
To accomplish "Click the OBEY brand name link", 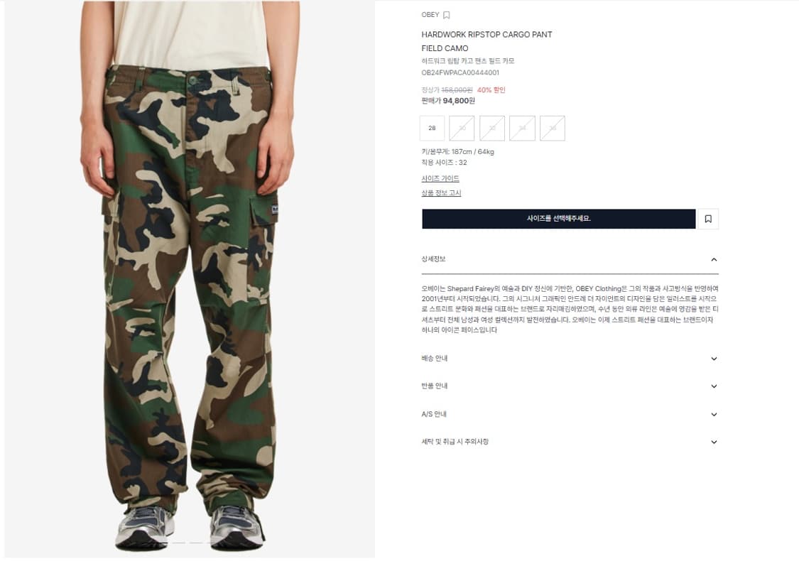I will 430,15.
